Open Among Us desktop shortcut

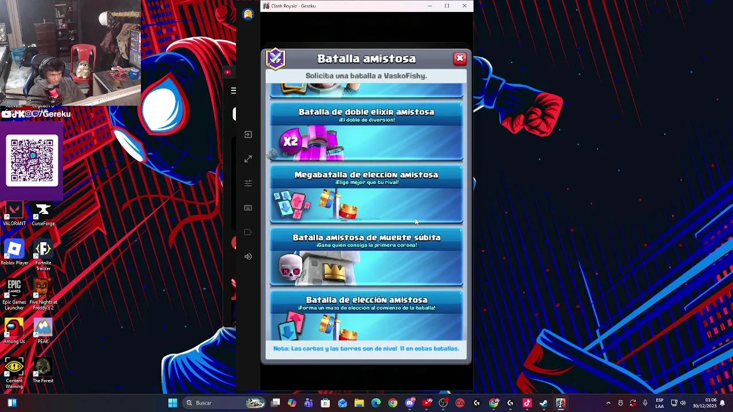[14, 332]
